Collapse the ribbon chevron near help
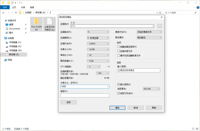 pos(194,8)
